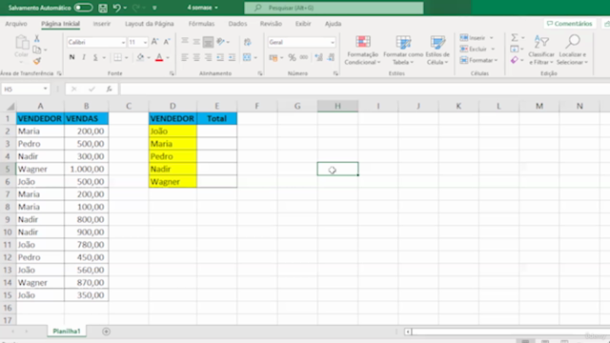The height and width of the screenshot is (343, 610).
Task: Click the Save icon in title bar
Action: pyautogui.click(x=103, y=8)
